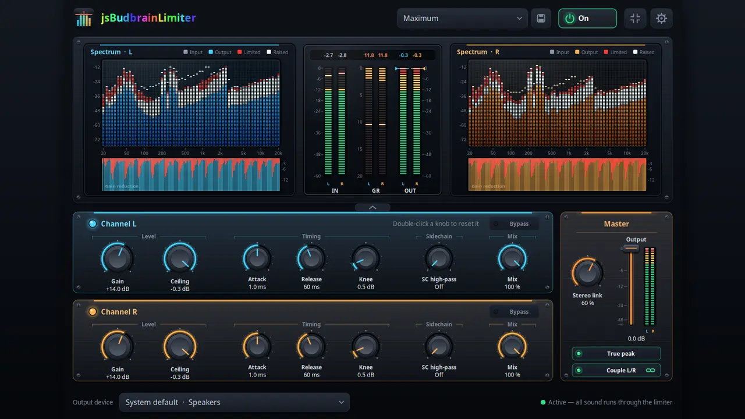Click the jsBudbrainLimiter logo icon
Viewport: 745px width, 419px height.
[x=84, y=18]
